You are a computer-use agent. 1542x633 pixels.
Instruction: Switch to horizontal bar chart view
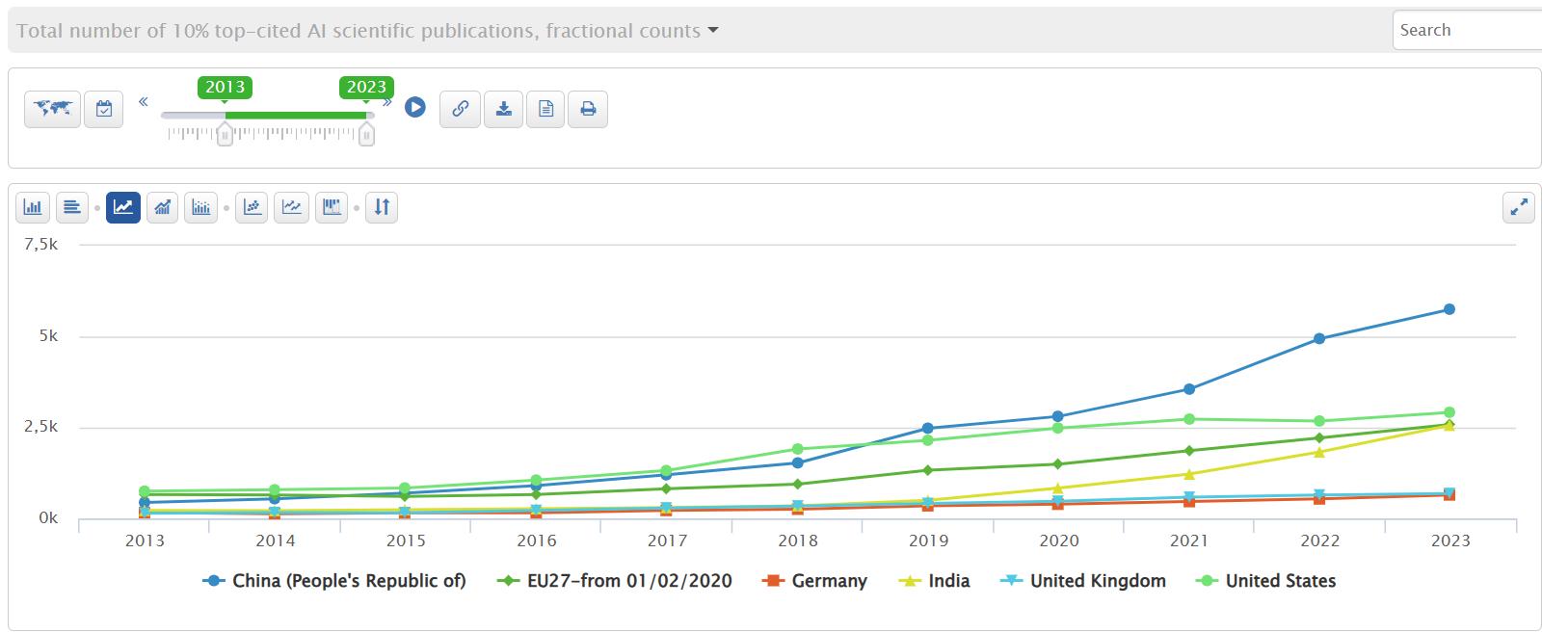pos(71,207)
